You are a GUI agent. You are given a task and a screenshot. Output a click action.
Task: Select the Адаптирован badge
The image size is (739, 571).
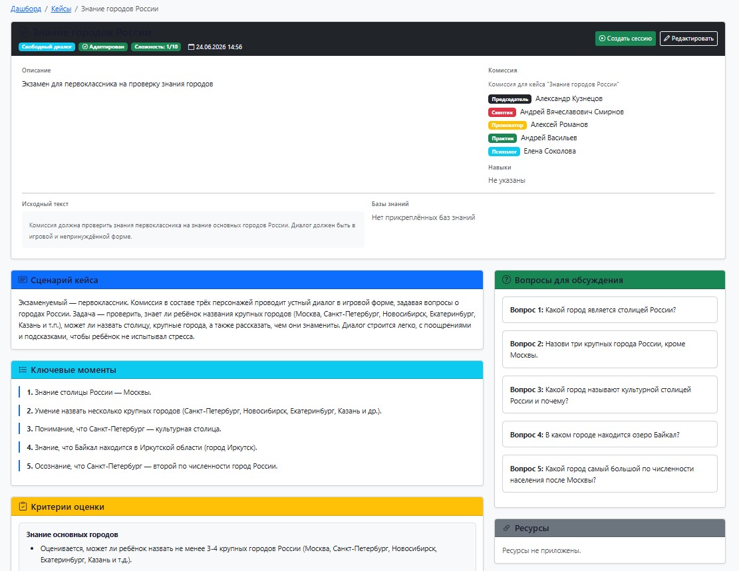[x=103, y=47]
